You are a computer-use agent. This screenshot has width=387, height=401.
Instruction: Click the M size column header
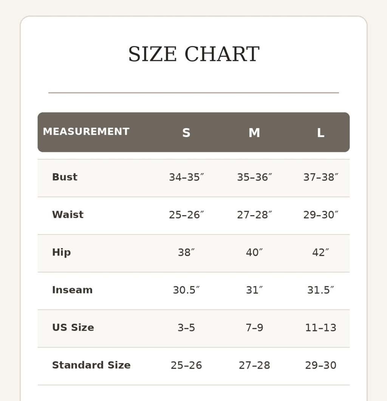pyautogui.click(x=254, y=133)
